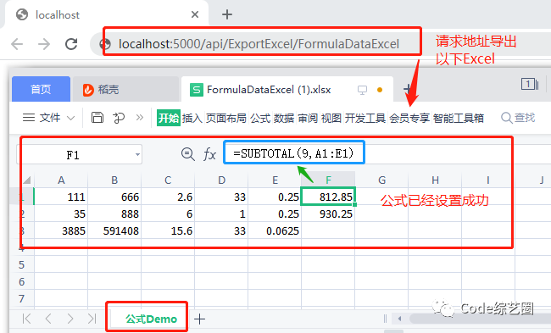Click the browser forward arrow
The image size is (551, 333).
pos(44,44)
